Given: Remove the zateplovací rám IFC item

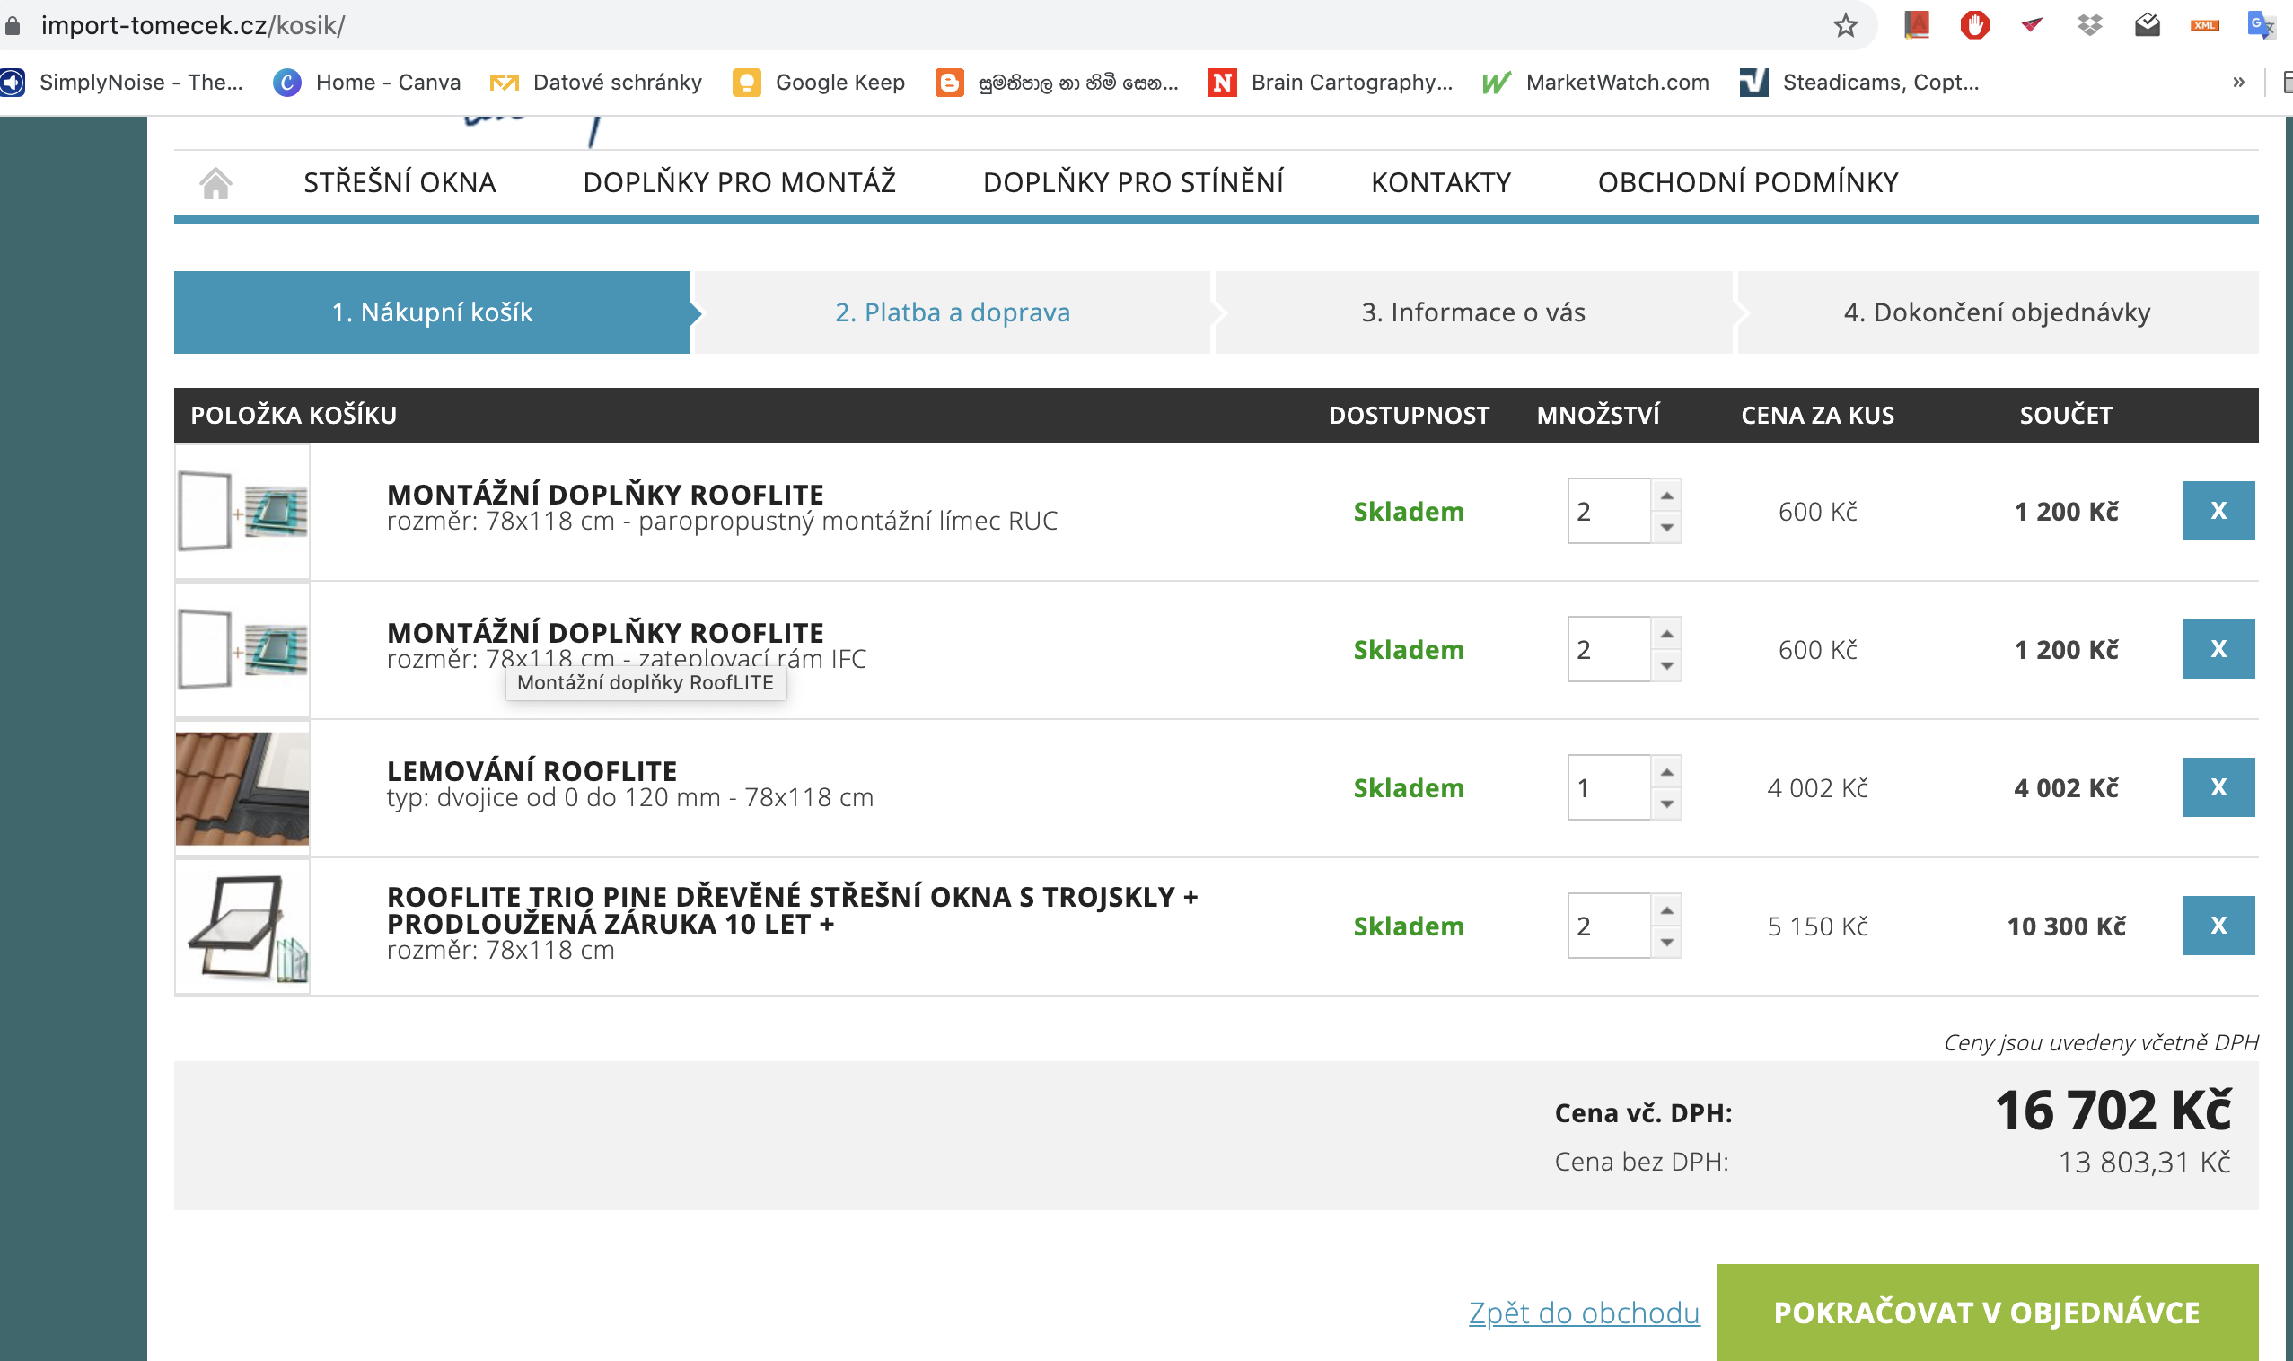Looking at the screenshot, I should 2218,649.
